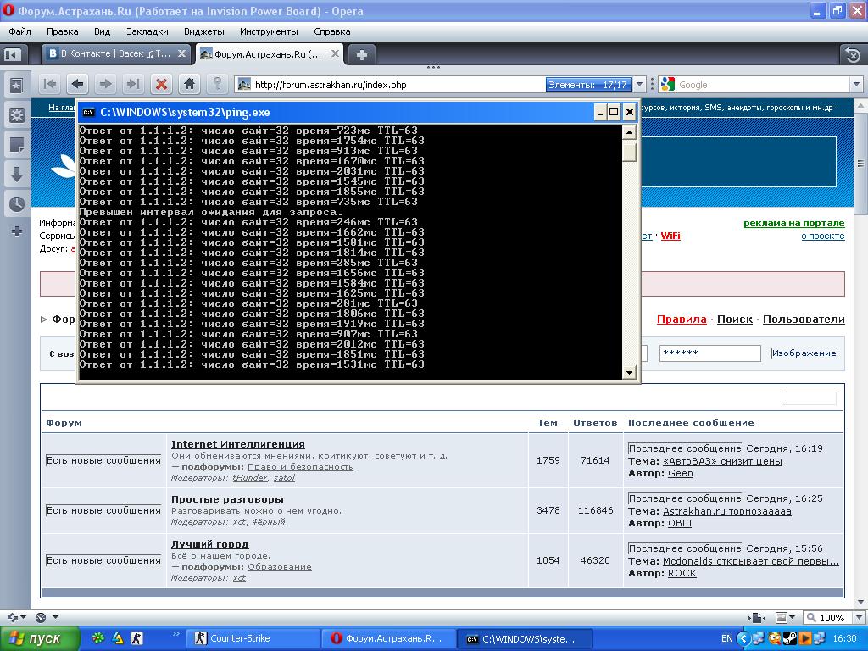Open topic «АвтоВАЗ» снизит цены
This screenshot has width=868, height=651.
click(722, 461)
